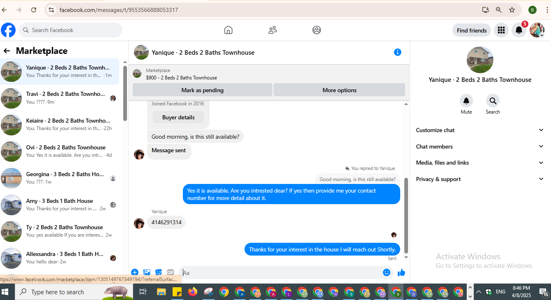551x300 pixels.
Task: Open conversation information blue icon
Action: 397,52
